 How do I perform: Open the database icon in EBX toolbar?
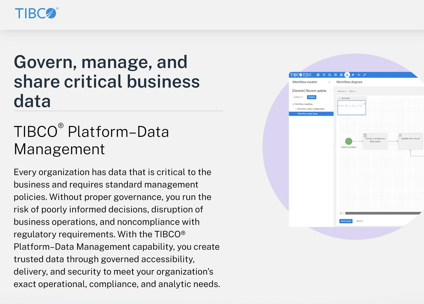pyautogui.click(x=318, y=75)
